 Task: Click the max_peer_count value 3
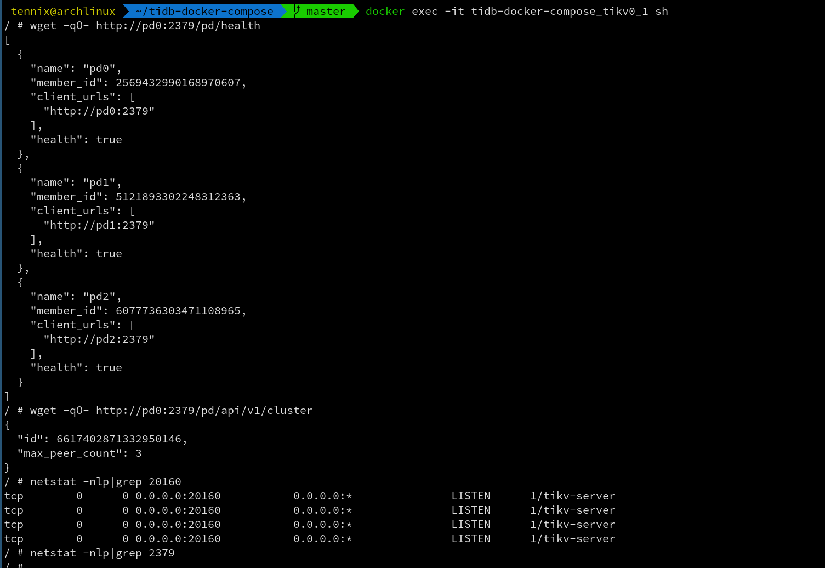(139, 453)
